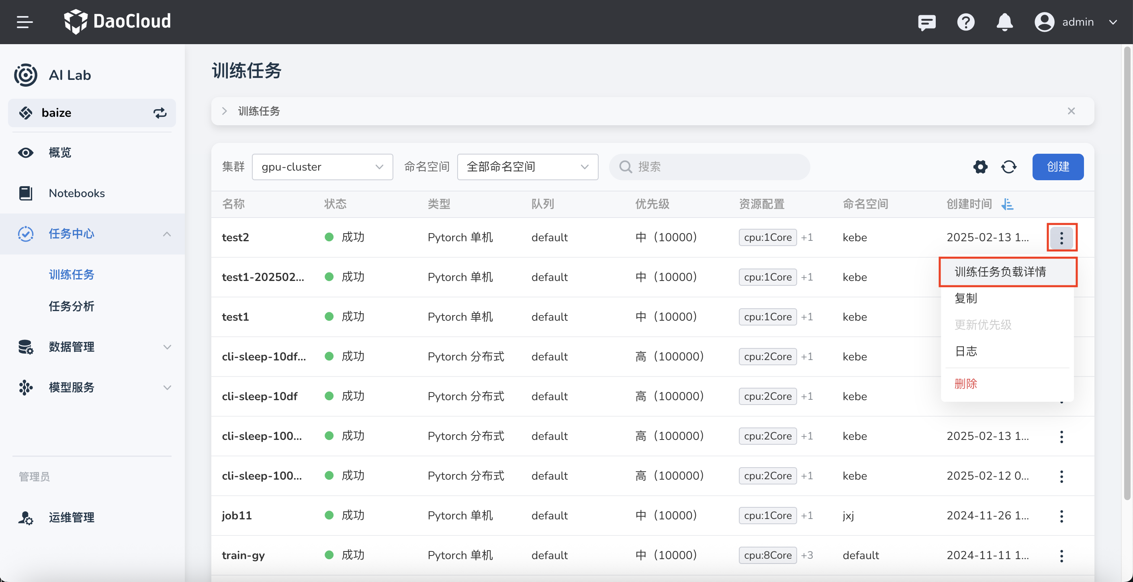Click the help question mark icon
This screenshot has height=582, width=1133.
click(965, 22)
